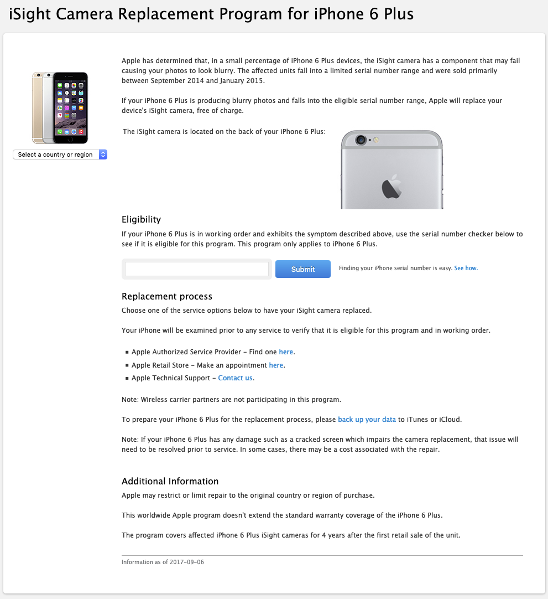
Task: Click the iSight camera lens on phone
Action: (361, 140)
